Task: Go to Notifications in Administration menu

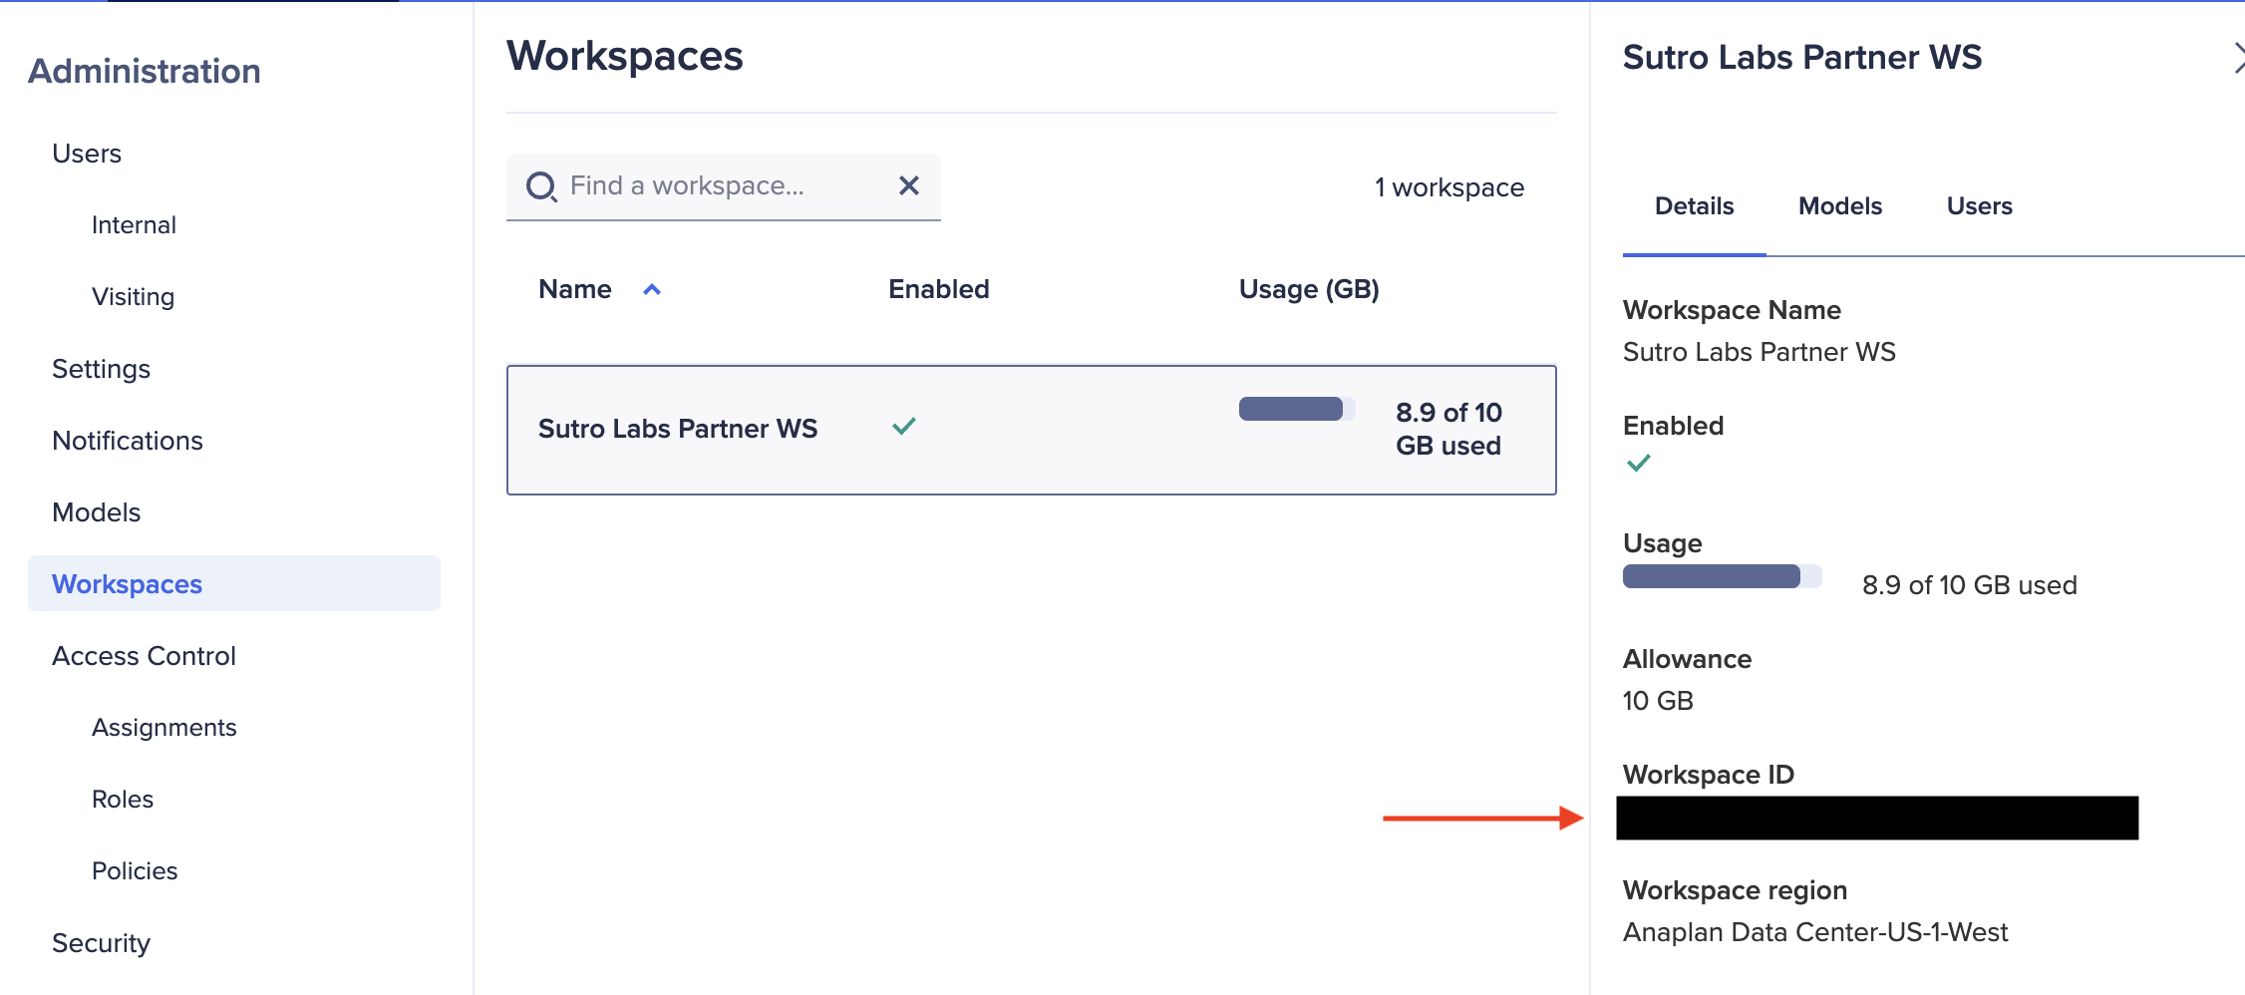Action: point(128,441)
